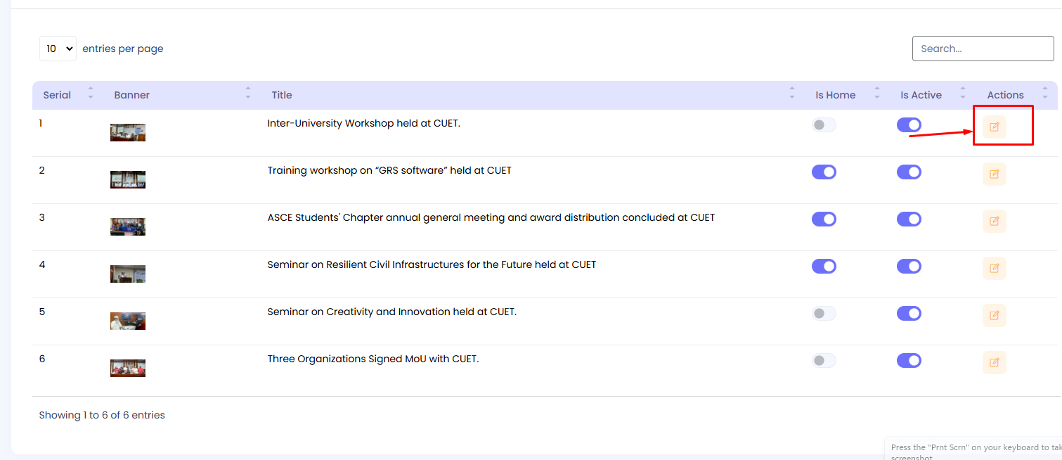Edit the Creativity and Innovation seminar
The height and width of the screenshot is (460, 1062).
[994, 315]
